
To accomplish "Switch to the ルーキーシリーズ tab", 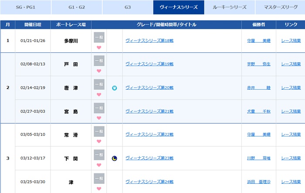I will (x=230, y=7).
